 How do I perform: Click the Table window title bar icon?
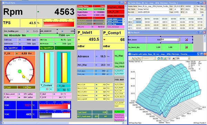pos(129,3)
